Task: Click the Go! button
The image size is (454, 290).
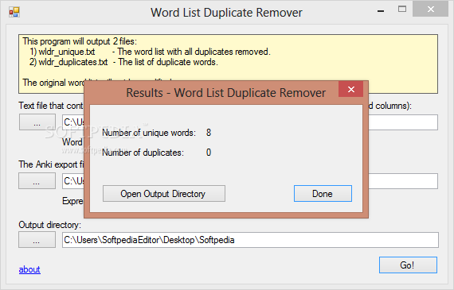Action: [x=408, y=265]
